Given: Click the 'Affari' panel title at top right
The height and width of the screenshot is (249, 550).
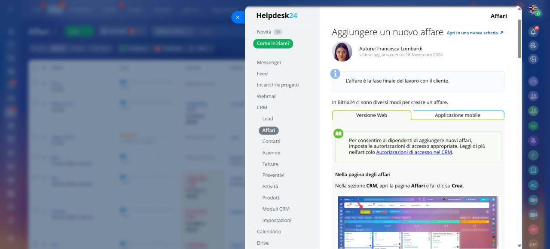Looking at the screenshot, I should [x=499, y=16].
